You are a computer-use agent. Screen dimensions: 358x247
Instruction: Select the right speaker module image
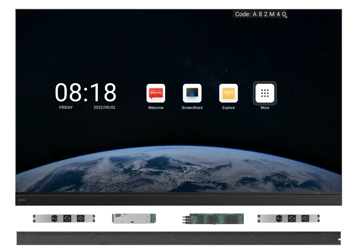(289, 218)
